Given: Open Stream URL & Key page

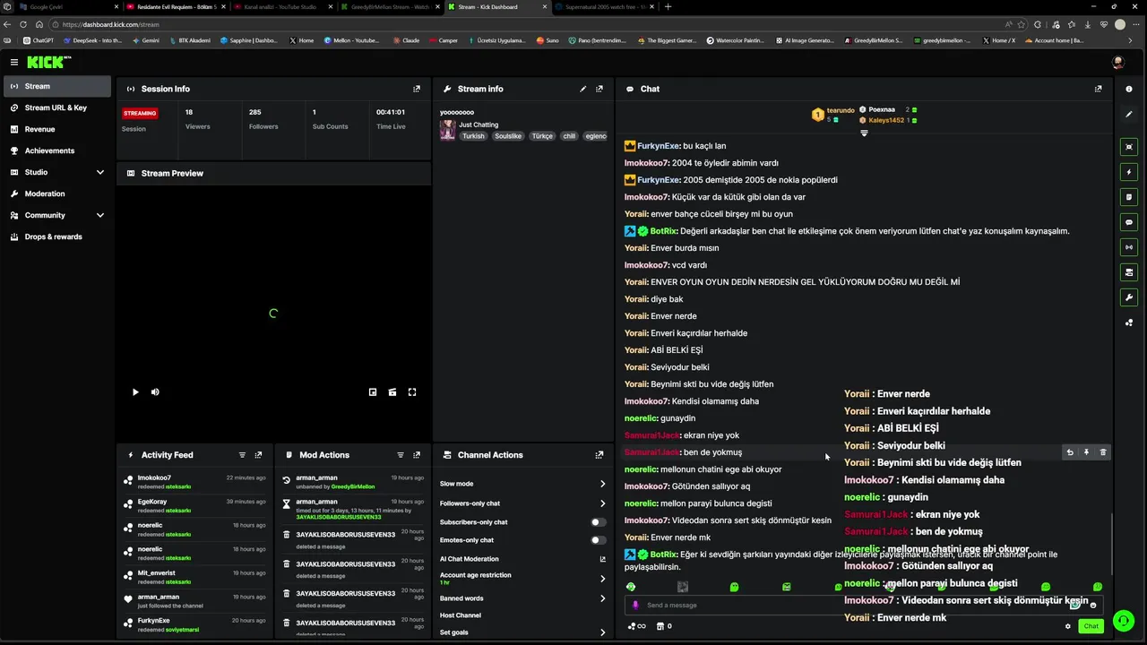Looking at the screenshot, I should pyautogui.click(x=57, y=107).
